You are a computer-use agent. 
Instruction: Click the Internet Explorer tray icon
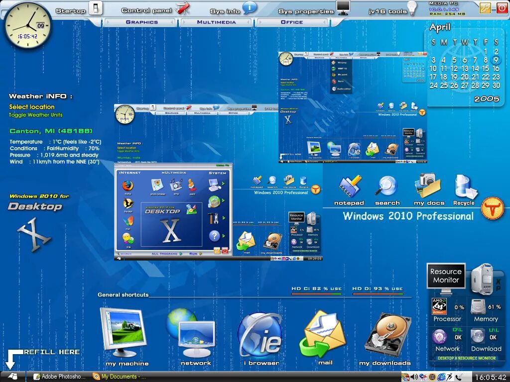coord(441,377)
